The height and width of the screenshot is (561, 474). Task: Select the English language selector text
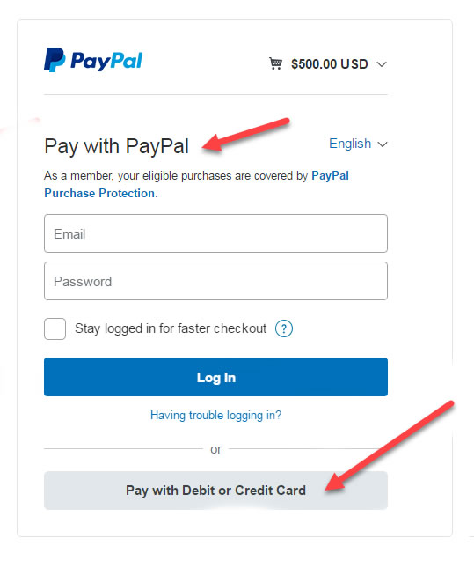click(350, 144)
